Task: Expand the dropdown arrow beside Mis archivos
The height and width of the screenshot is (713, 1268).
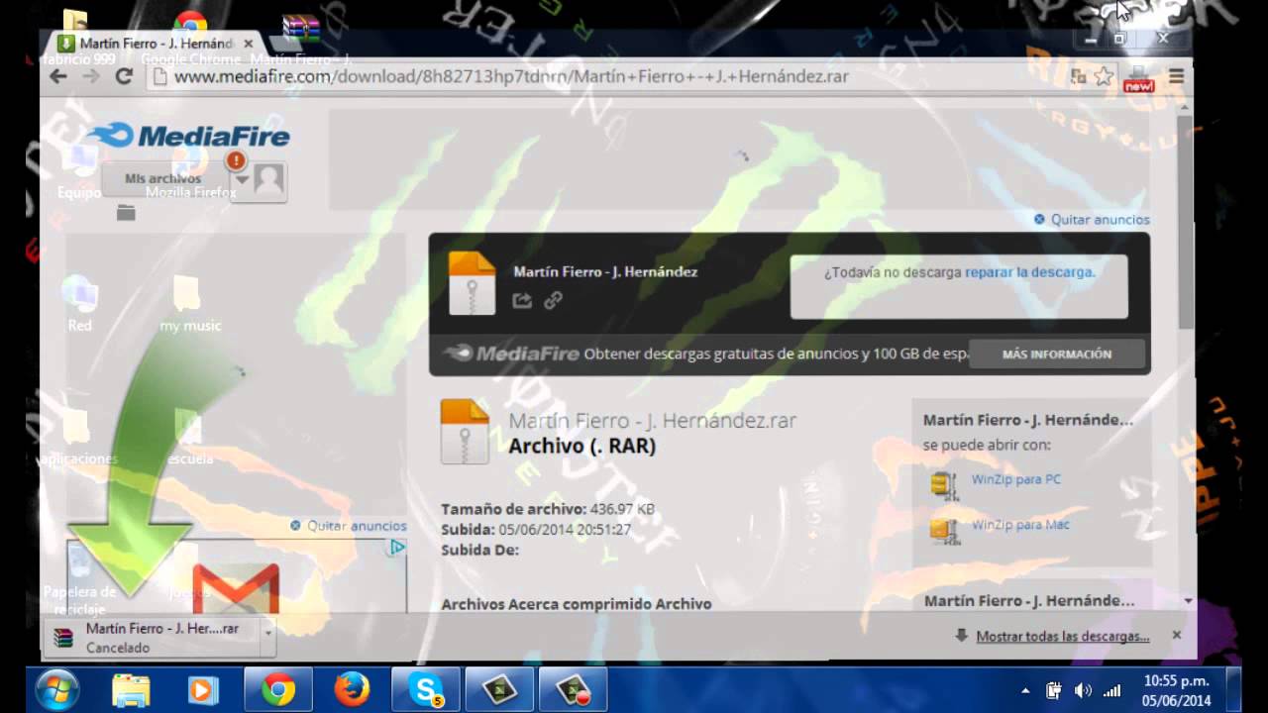Action: (x=241, y=180)
